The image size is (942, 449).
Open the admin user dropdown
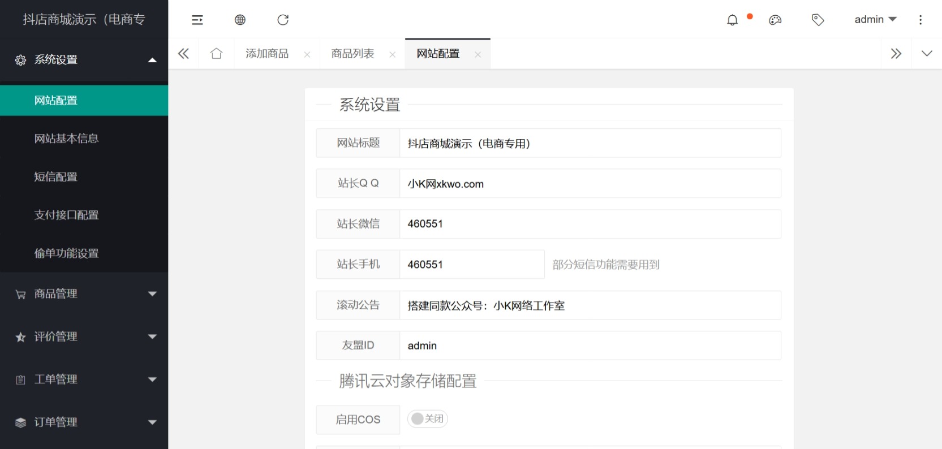click(x=875, y=20)
